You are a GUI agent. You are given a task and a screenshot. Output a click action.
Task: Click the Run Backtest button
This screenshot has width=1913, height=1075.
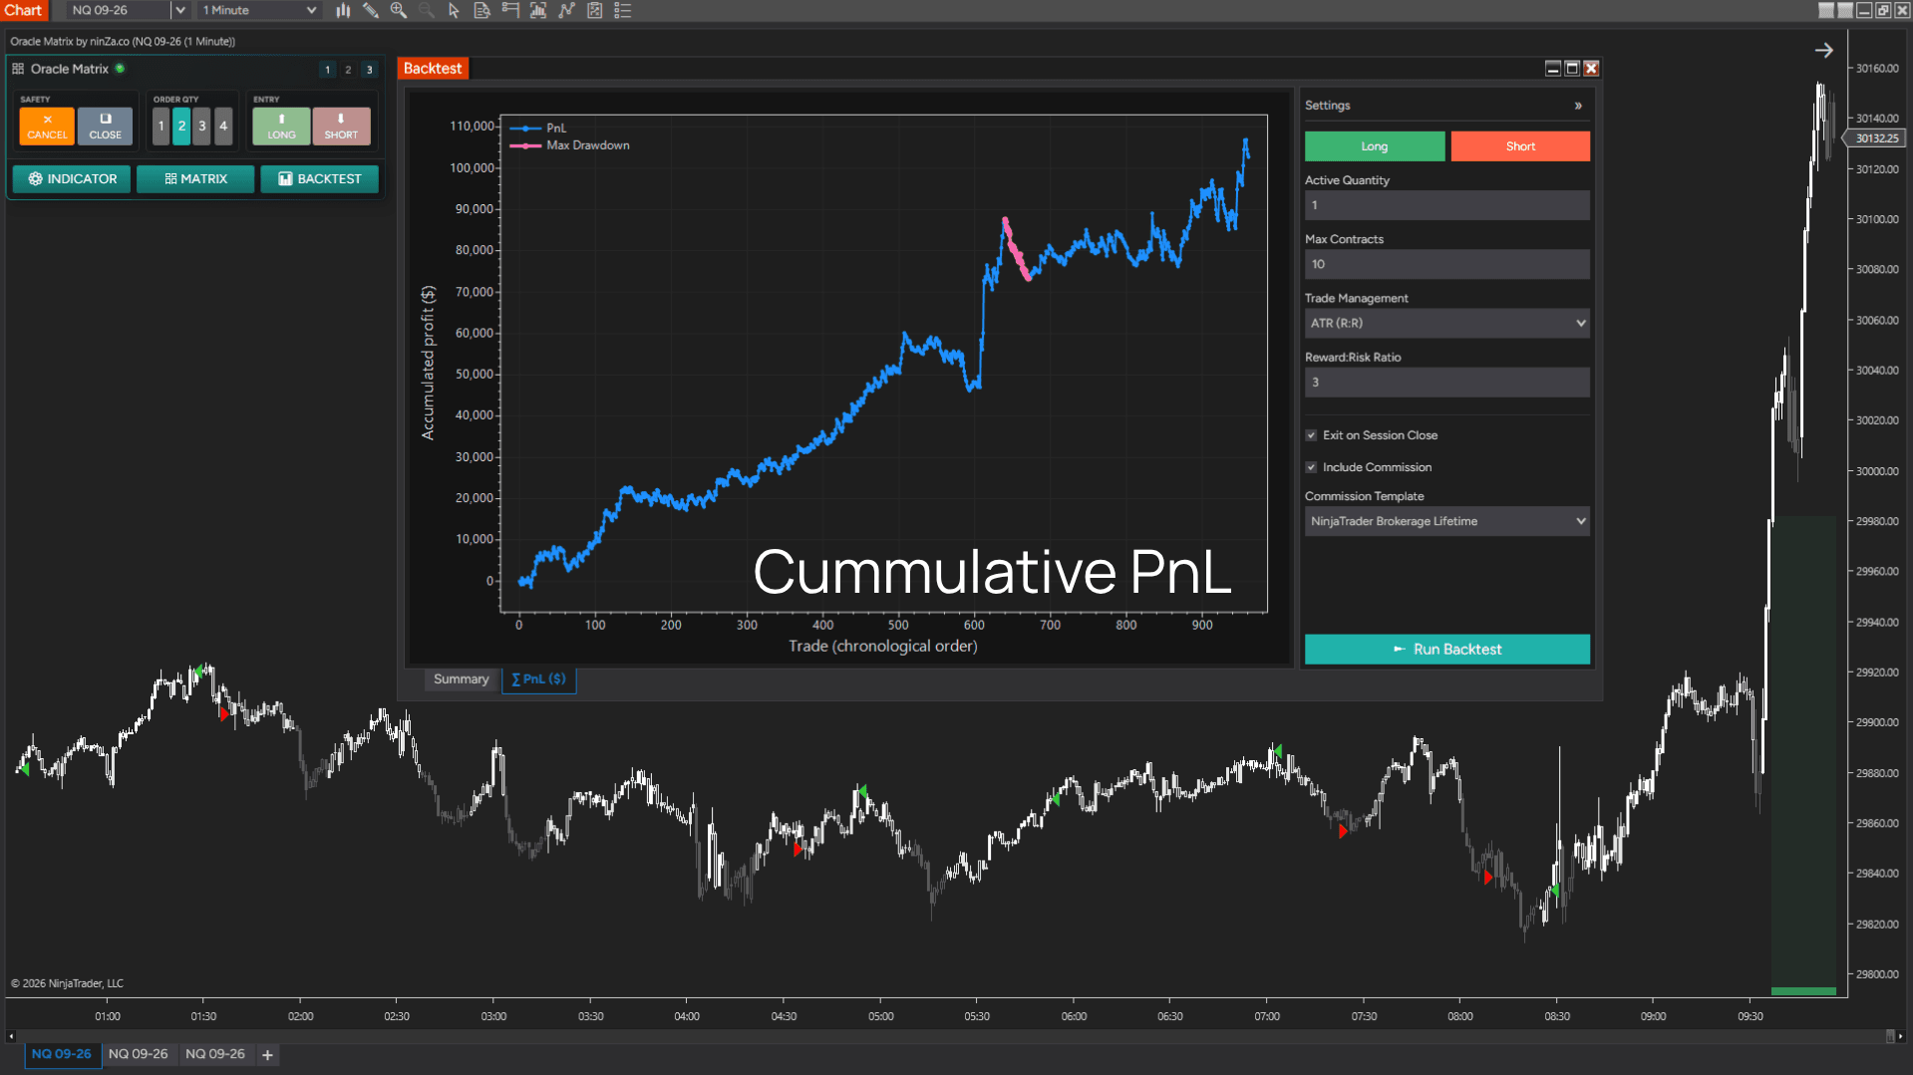1446,650
